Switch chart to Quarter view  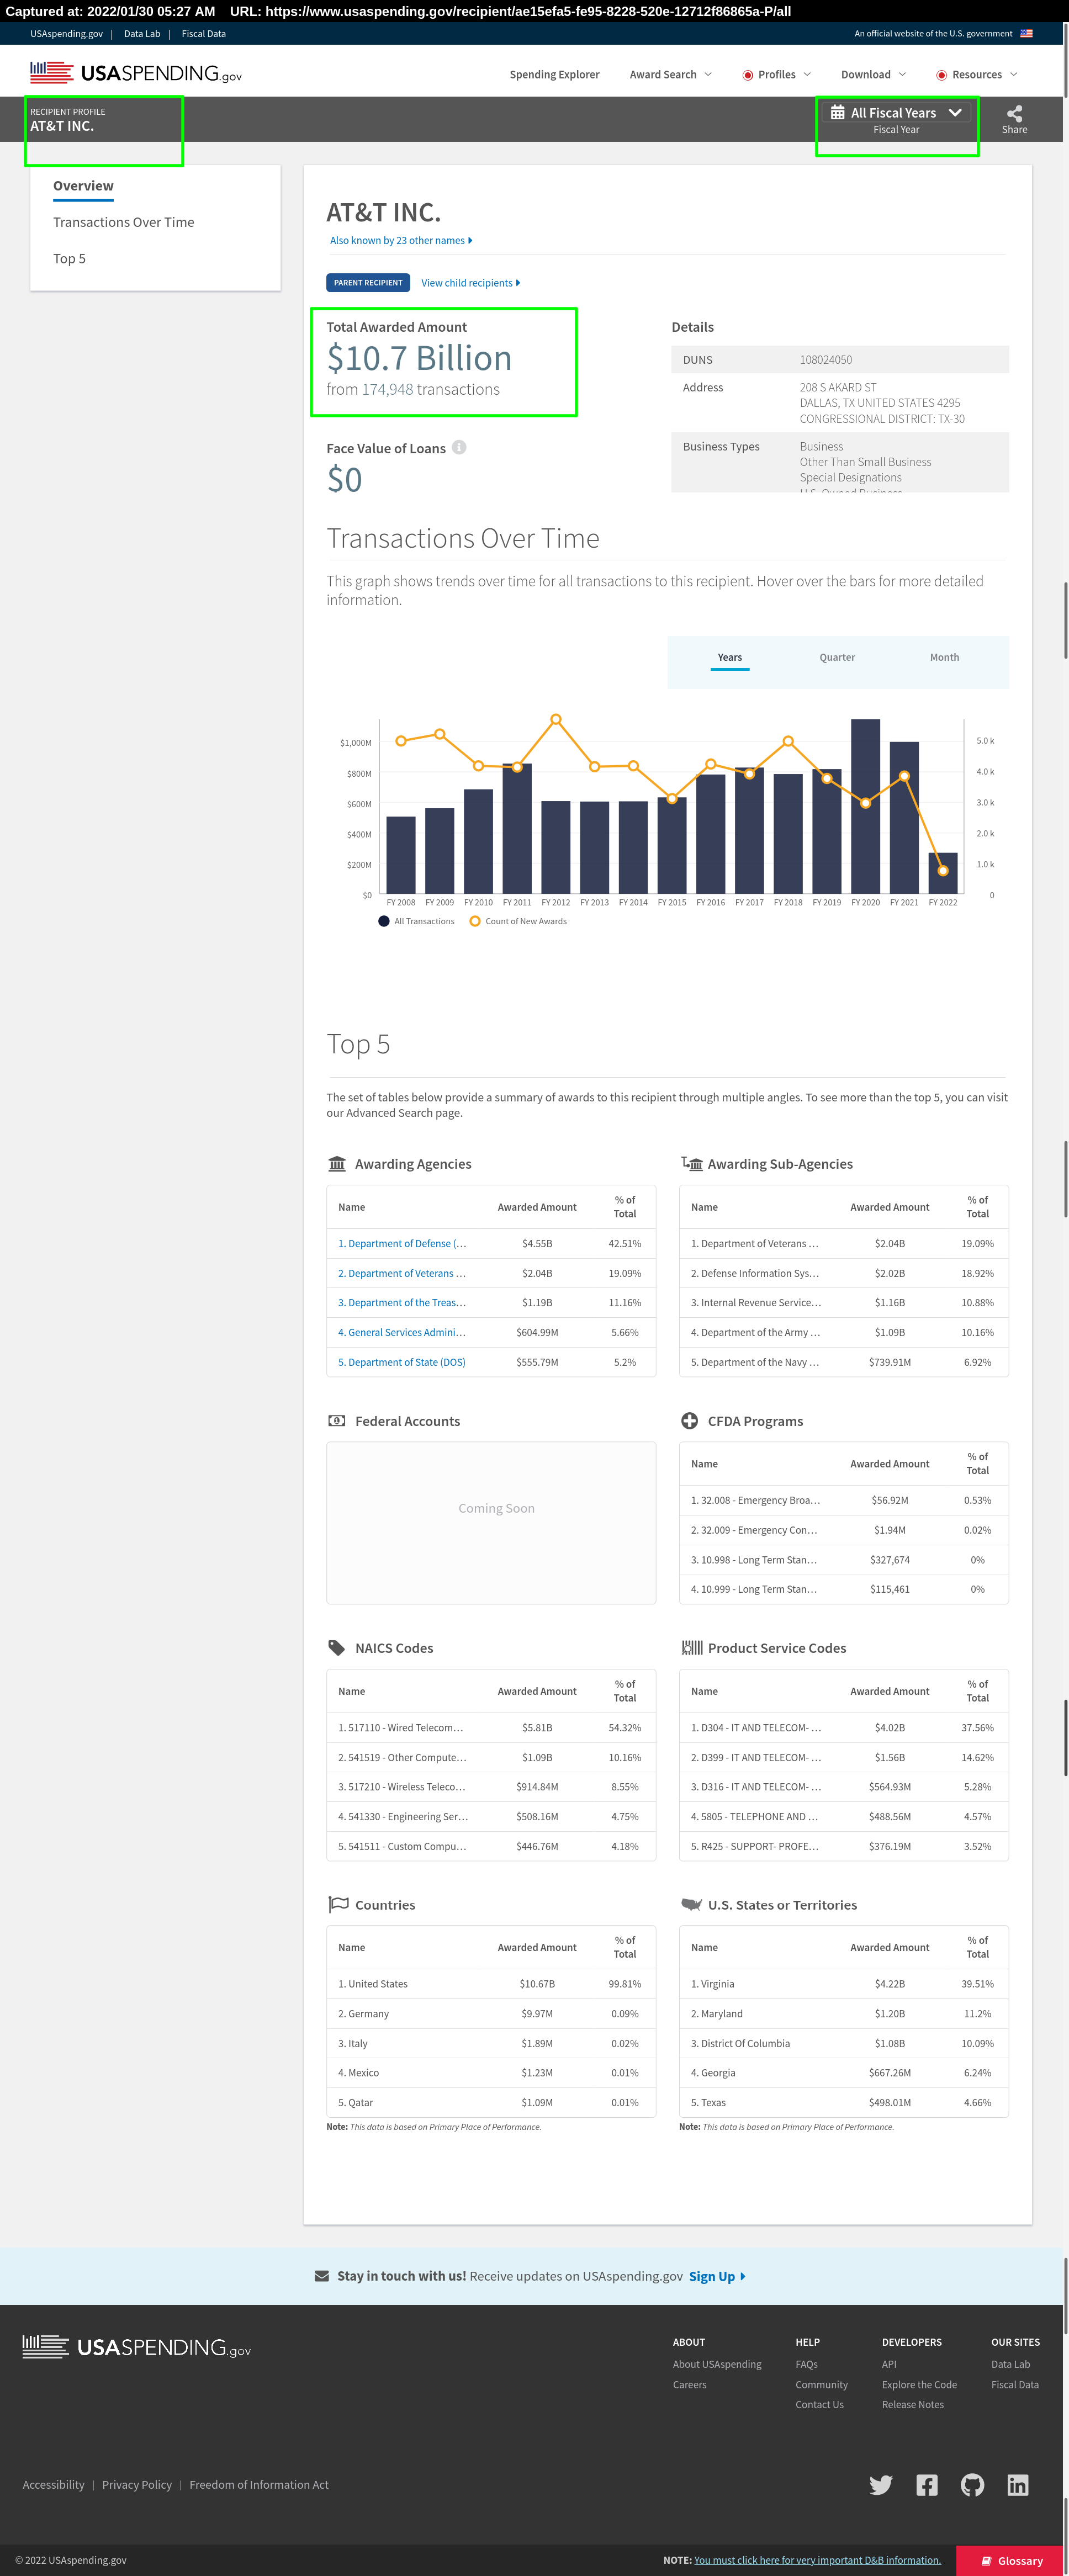pyautogui.click(x=837, y=658)
